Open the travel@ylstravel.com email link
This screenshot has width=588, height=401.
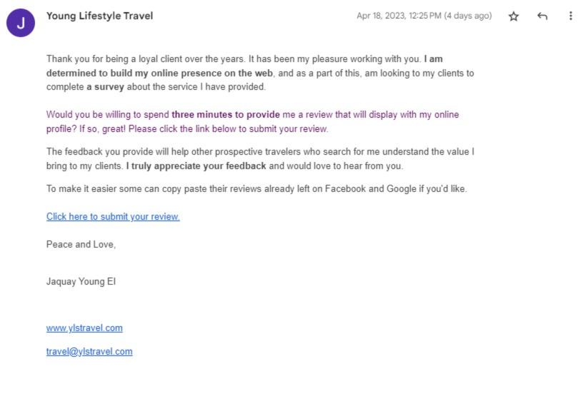(89, 352)
